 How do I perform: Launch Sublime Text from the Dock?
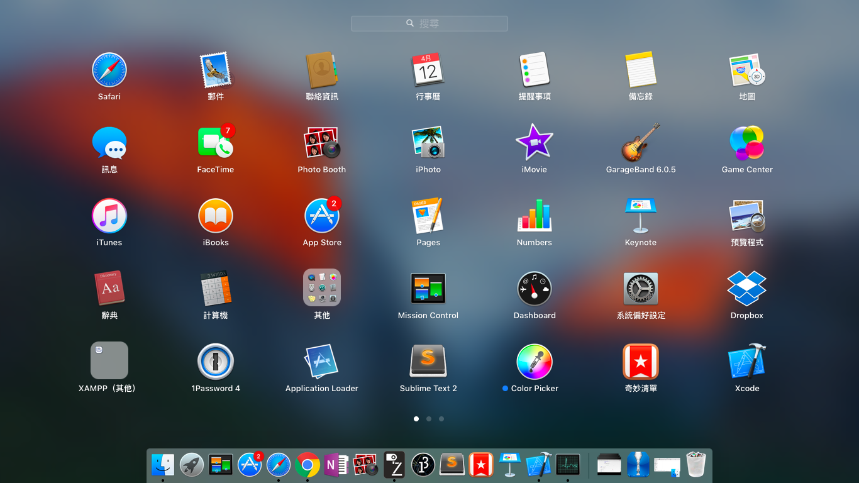[x=452, y=465]
